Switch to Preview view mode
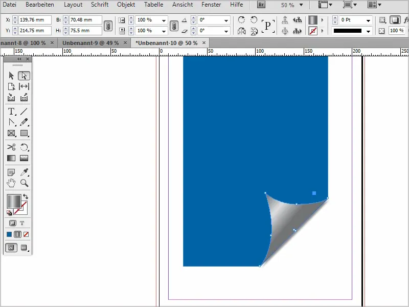The height and width of the screenshot is (307, 409). [x=24, y=248]
